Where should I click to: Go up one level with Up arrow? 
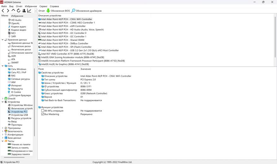point(13,10)
